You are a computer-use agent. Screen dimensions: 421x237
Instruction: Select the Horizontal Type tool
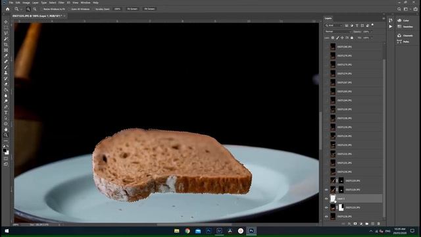click(6, 113)
